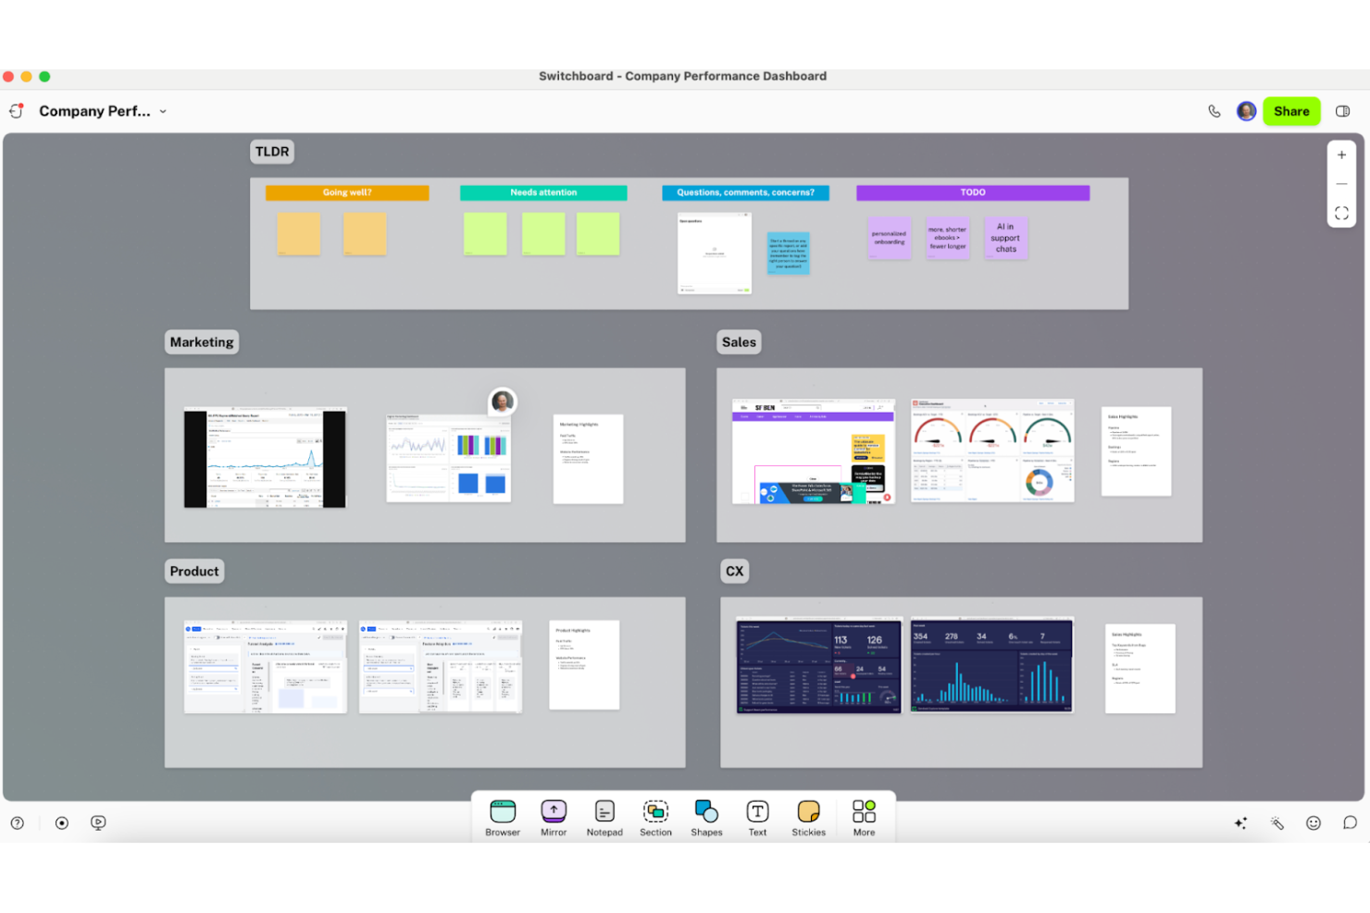Open the More tools menu
This screenshot has height=913, width=1370.
click(x=864, y=818)
